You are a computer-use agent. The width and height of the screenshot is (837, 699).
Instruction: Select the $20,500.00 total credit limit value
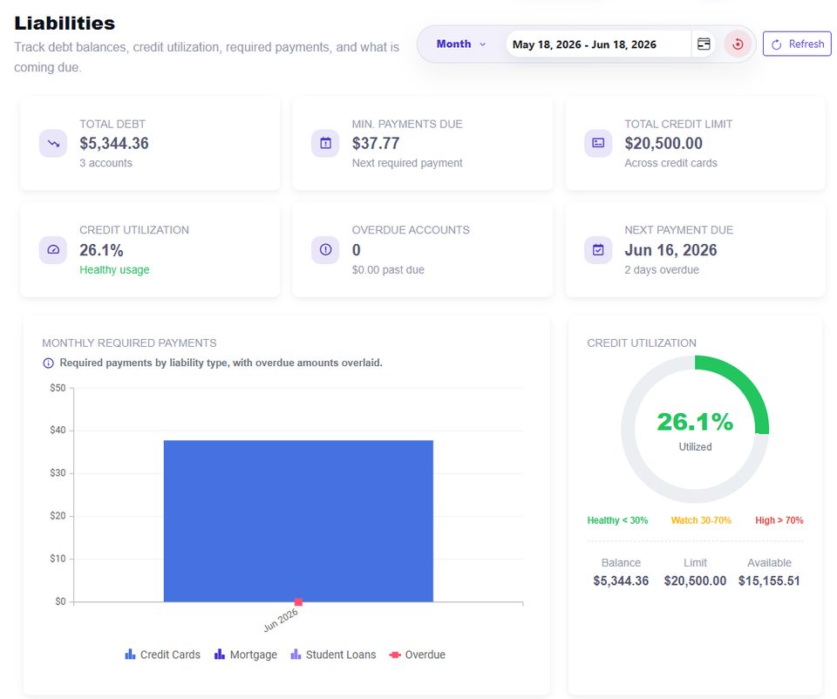(663, 144)
